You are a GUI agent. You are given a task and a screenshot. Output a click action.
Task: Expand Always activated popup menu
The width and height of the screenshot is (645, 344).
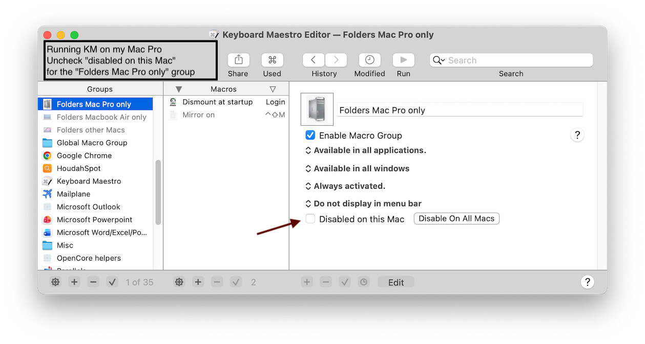345,186
